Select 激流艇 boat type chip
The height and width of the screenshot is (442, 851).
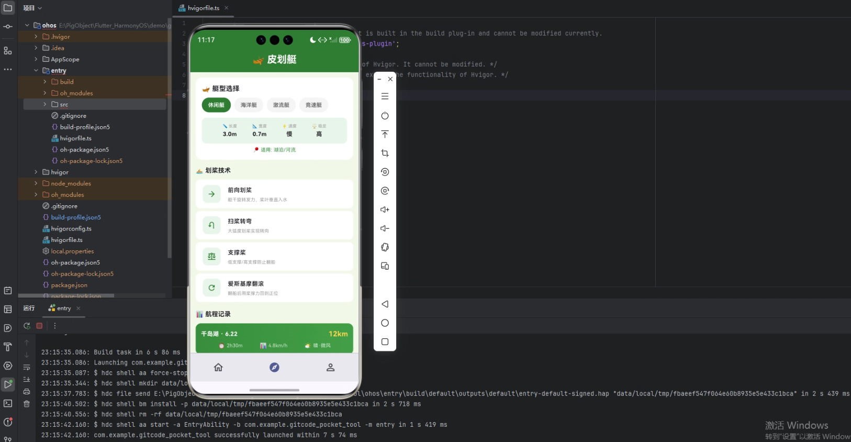(281, 105)
